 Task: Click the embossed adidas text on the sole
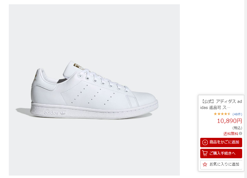(51, 113)
